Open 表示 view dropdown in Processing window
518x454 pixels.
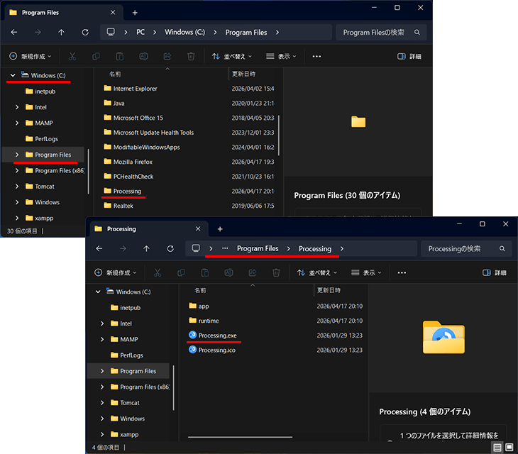(366, 272)
